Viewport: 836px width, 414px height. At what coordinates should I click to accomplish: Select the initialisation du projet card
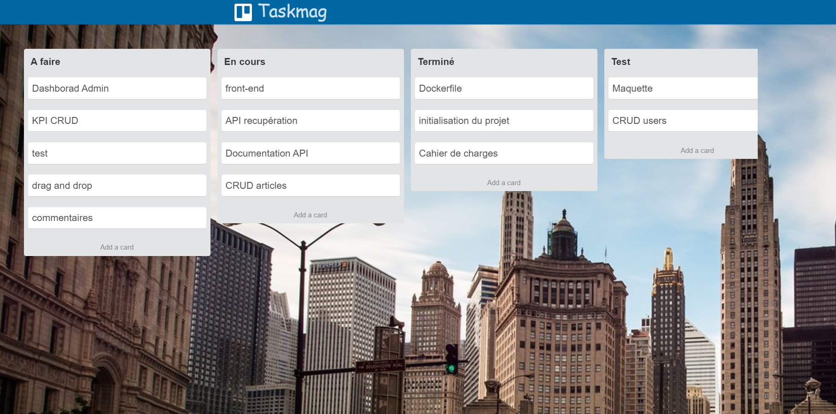tap(504, 121)
